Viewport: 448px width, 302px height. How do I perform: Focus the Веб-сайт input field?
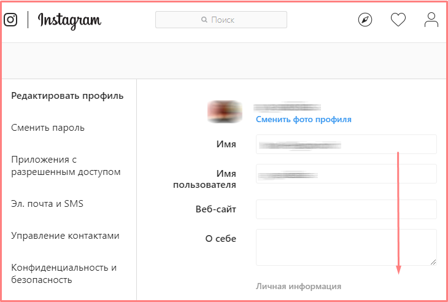pyautogui.click(x=346, y=209)
